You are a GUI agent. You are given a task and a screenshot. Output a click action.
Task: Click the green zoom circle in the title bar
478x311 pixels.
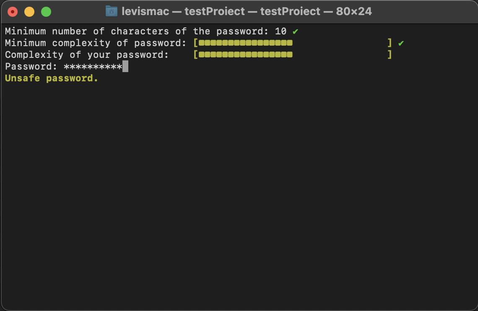click(x=46, y=11)
